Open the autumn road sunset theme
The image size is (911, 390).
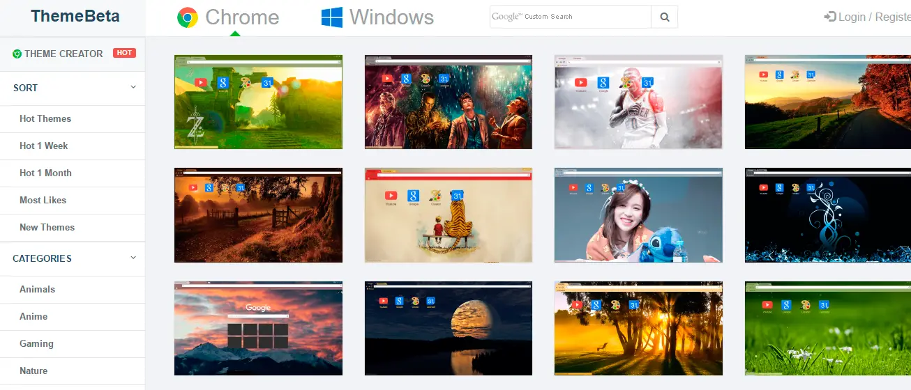coord(828,102)
